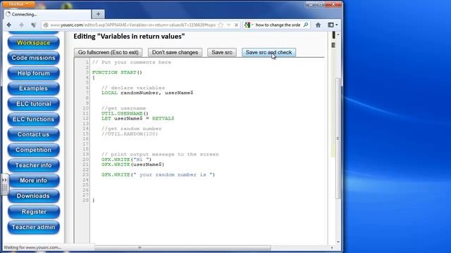Open the ELC tutorial
Image resolution: width=451 pixels, height=253 pixels.
(33, 104)
